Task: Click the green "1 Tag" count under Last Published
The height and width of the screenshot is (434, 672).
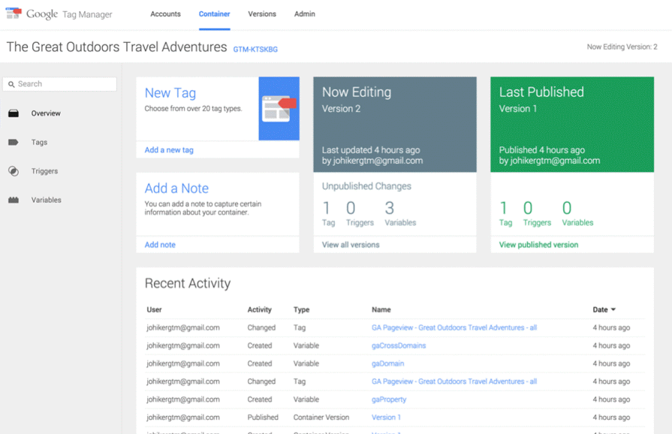Action: point(506,213)
